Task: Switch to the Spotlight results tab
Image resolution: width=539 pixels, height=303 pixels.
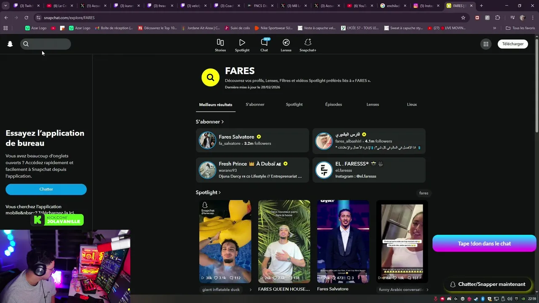Action: 294,104
